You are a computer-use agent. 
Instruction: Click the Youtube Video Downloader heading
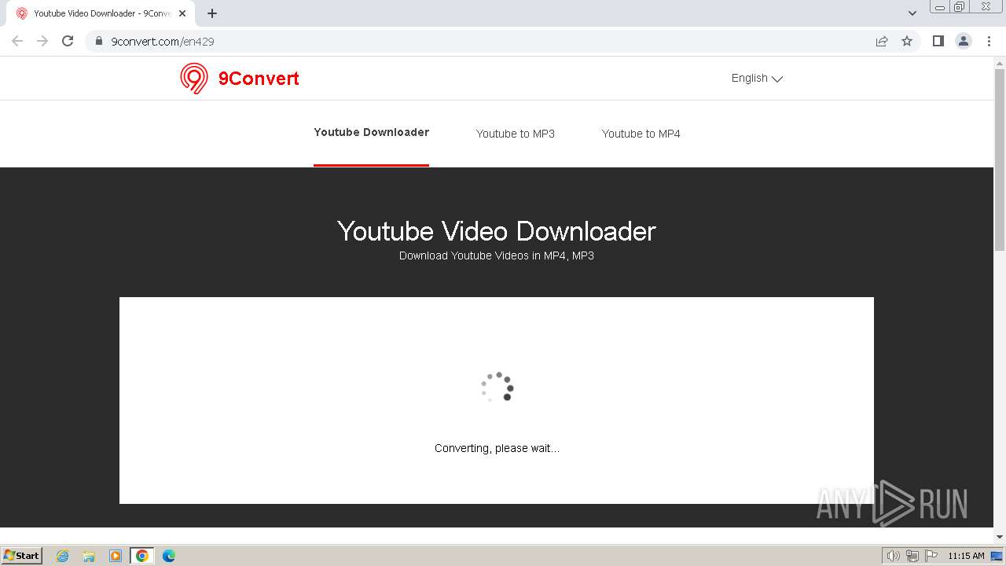pos(497,231)
